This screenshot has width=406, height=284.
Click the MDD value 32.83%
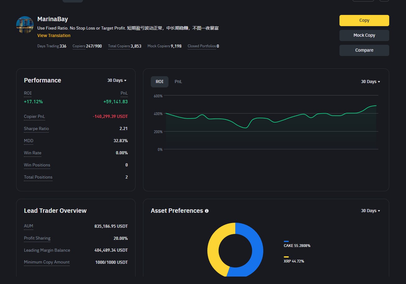pos(121,141)
